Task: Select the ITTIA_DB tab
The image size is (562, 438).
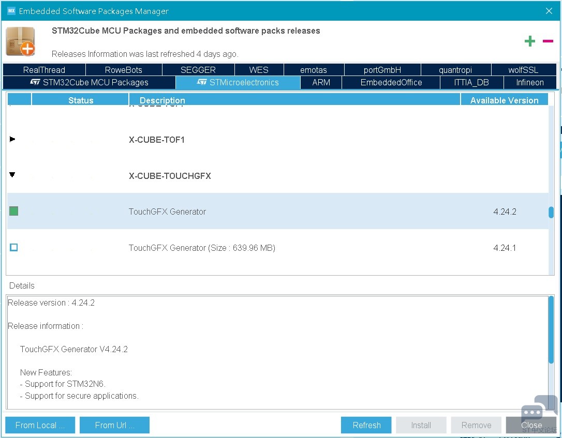Action: pyautogui.click(x=471, y=82)
